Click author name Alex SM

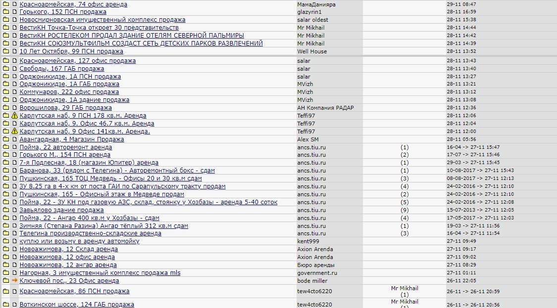[x=308, y=139]
